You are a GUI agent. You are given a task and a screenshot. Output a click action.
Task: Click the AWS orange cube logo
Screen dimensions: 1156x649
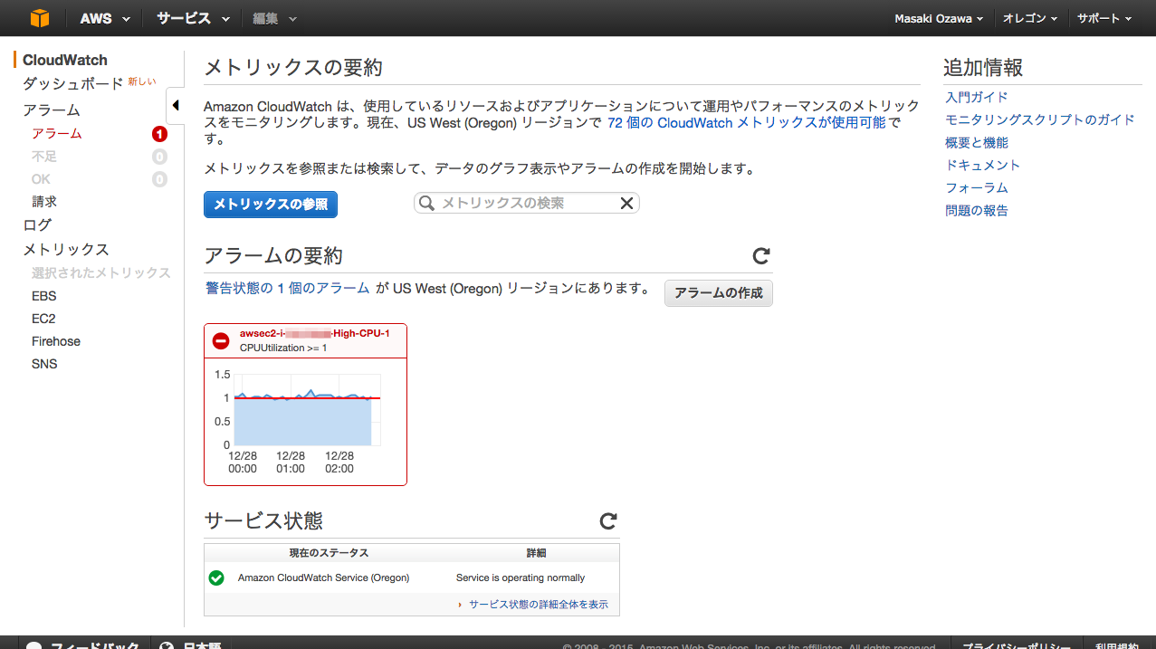pos(40,18)
